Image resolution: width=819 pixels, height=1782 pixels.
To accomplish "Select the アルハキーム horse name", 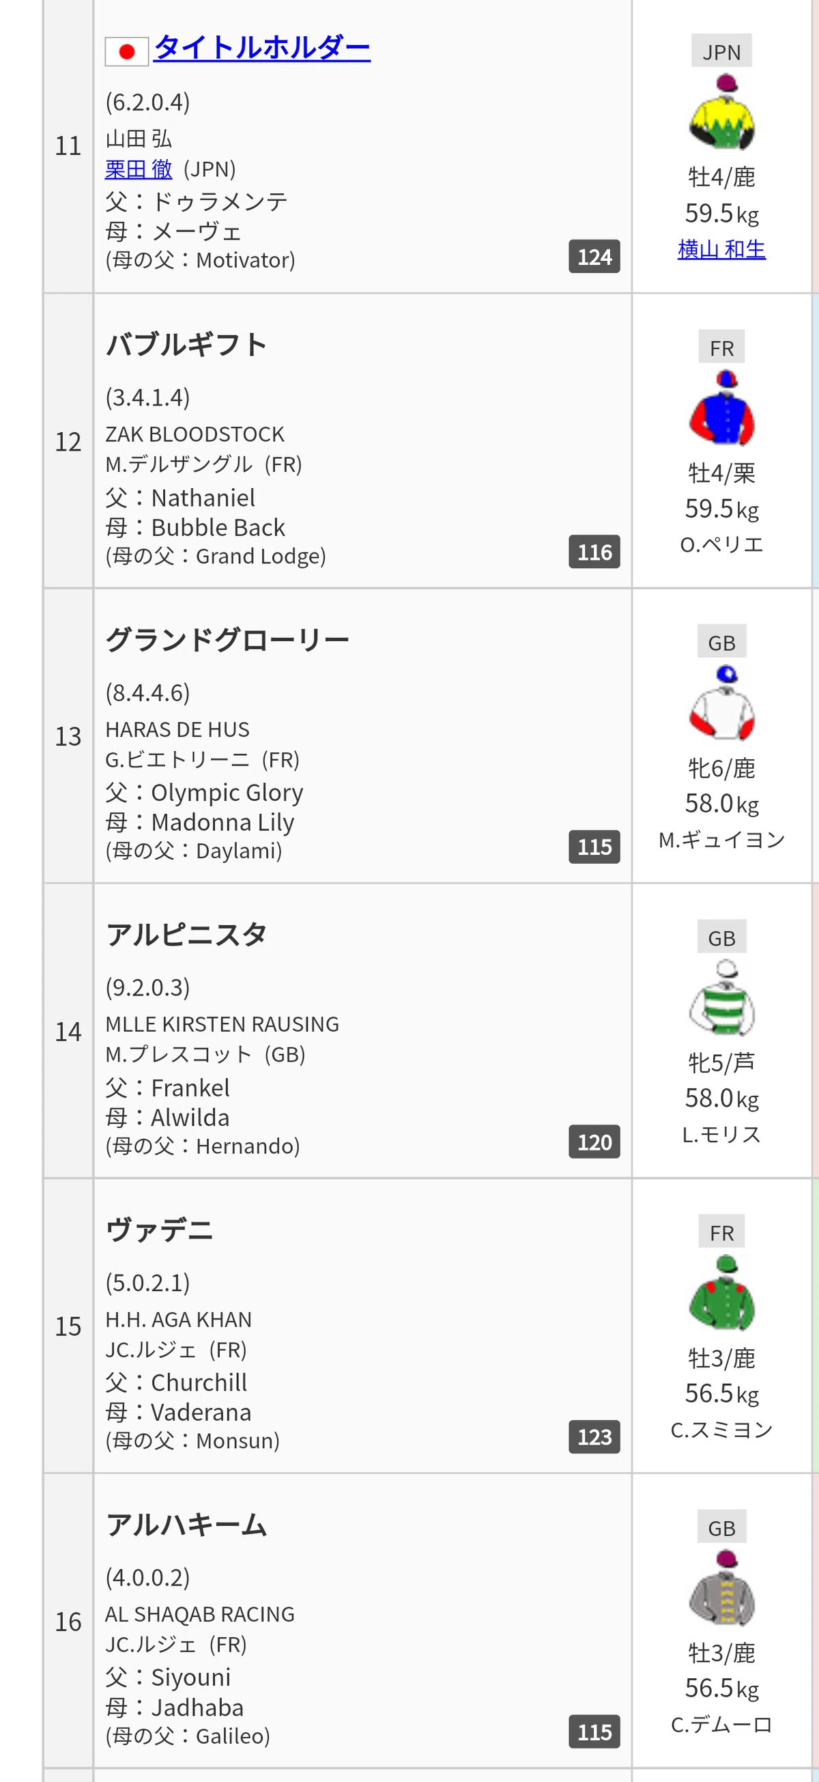I will pyautogui.click(x=187, y=1525).
